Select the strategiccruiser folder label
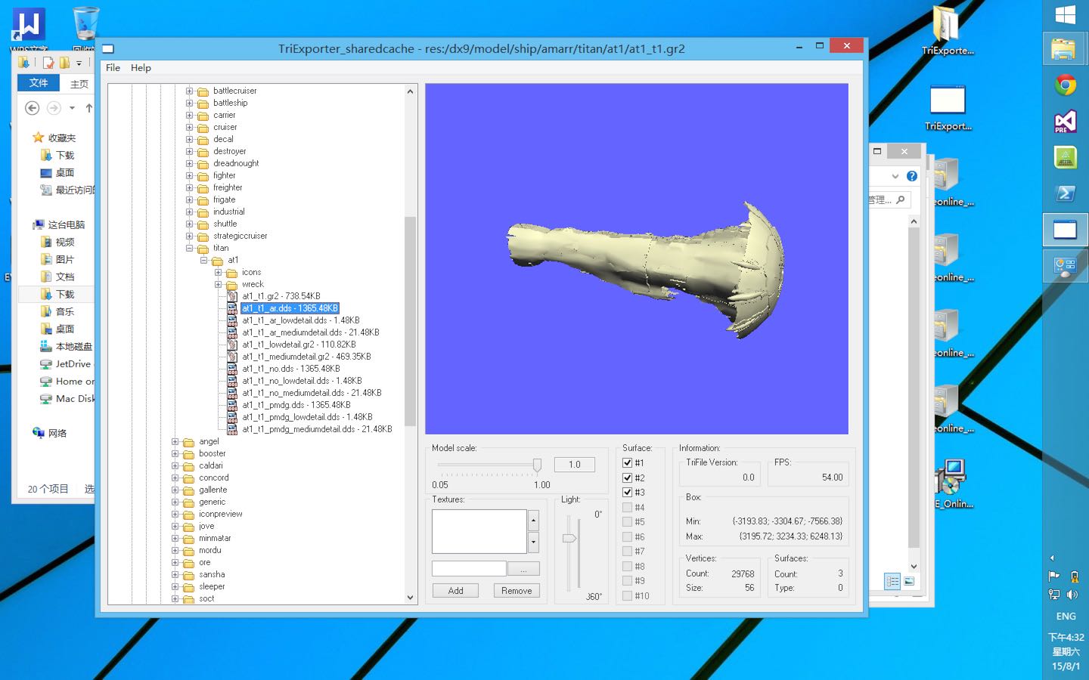This screenshot has width=1089, height=680. [x=240, y=236]
